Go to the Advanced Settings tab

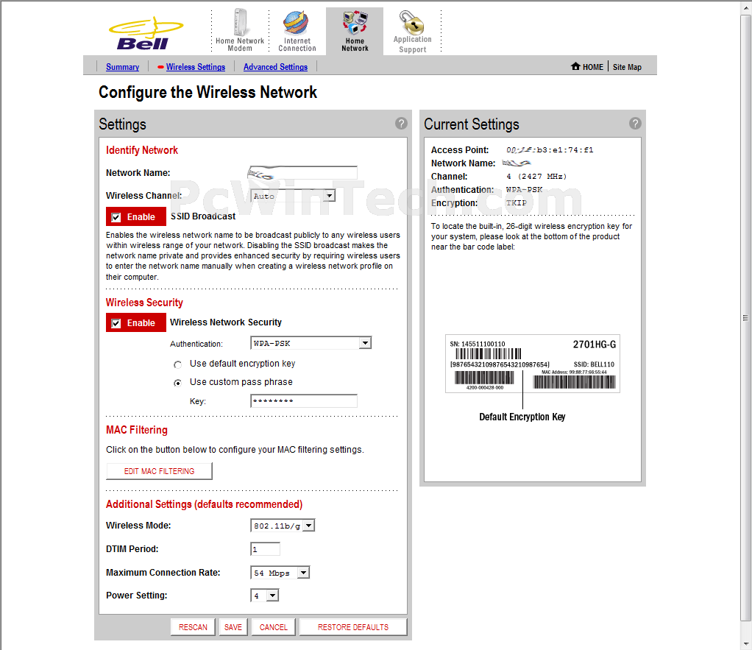tap(275, 67)
